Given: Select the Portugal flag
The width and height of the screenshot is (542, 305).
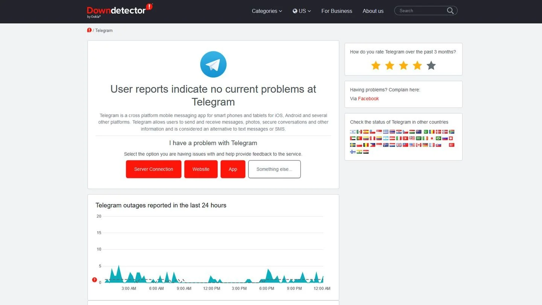Looking at the screenshot, I should 359,138.
